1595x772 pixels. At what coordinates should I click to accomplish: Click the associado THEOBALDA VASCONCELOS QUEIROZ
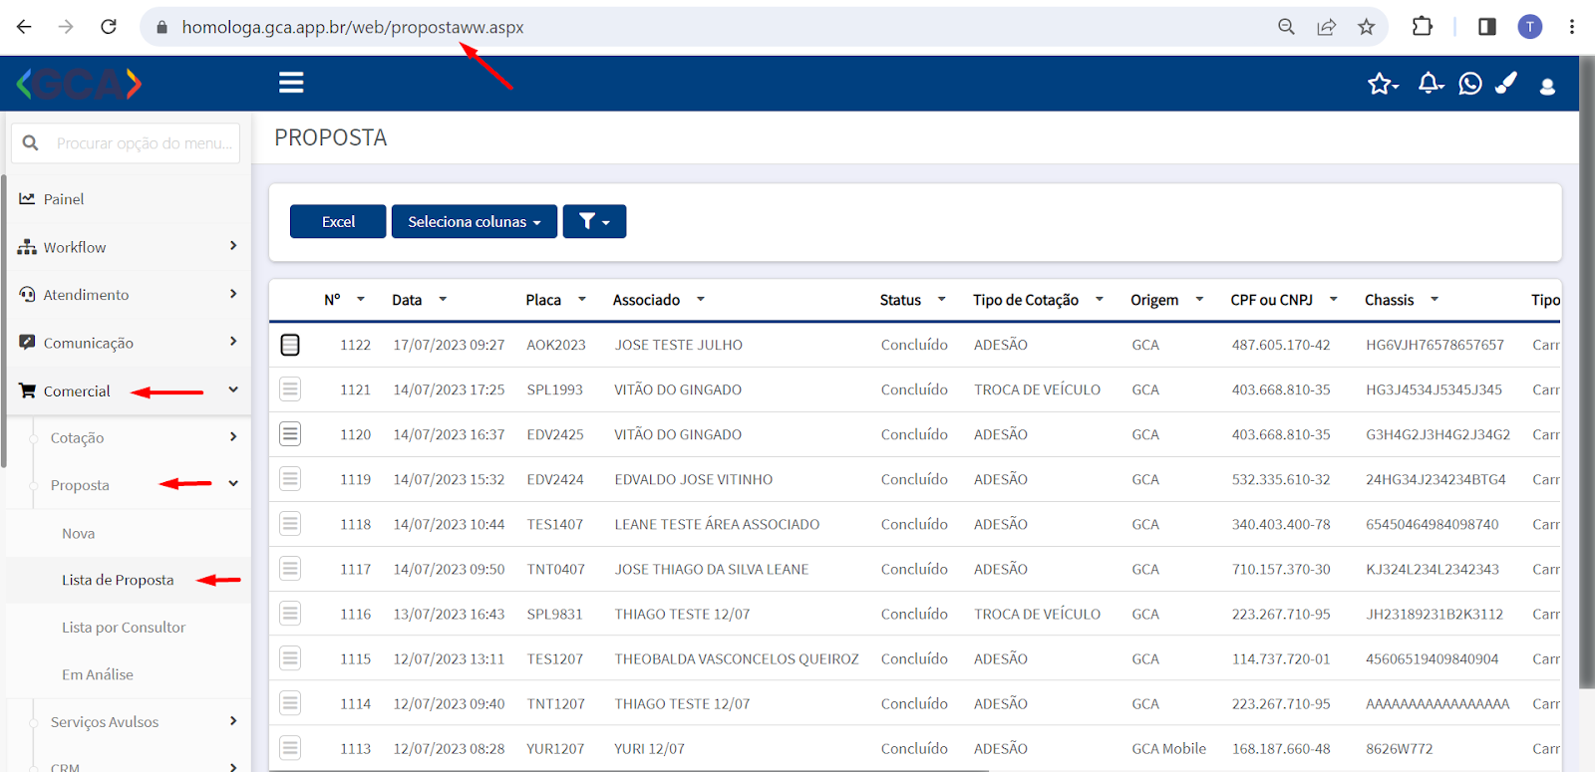pos(737,658)
